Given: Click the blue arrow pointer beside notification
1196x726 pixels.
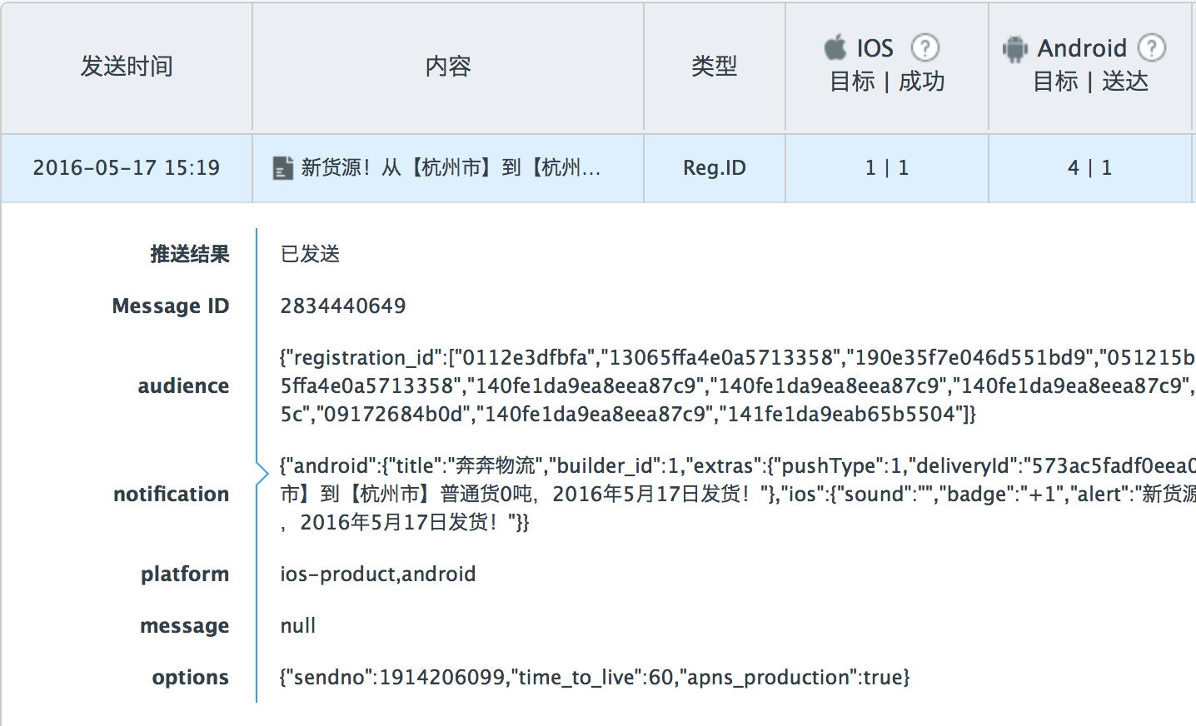Looking at the screenshot, I should 262,475.
